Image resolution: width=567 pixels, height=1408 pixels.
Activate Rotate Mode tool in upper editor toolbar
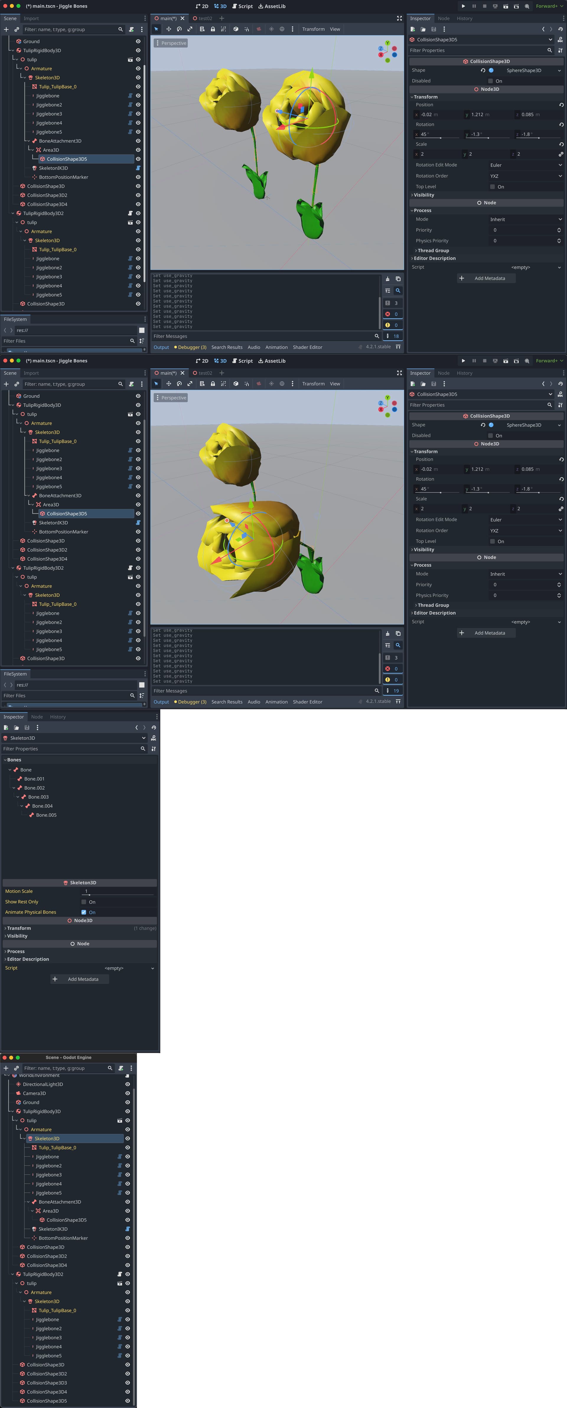point(179,29)
